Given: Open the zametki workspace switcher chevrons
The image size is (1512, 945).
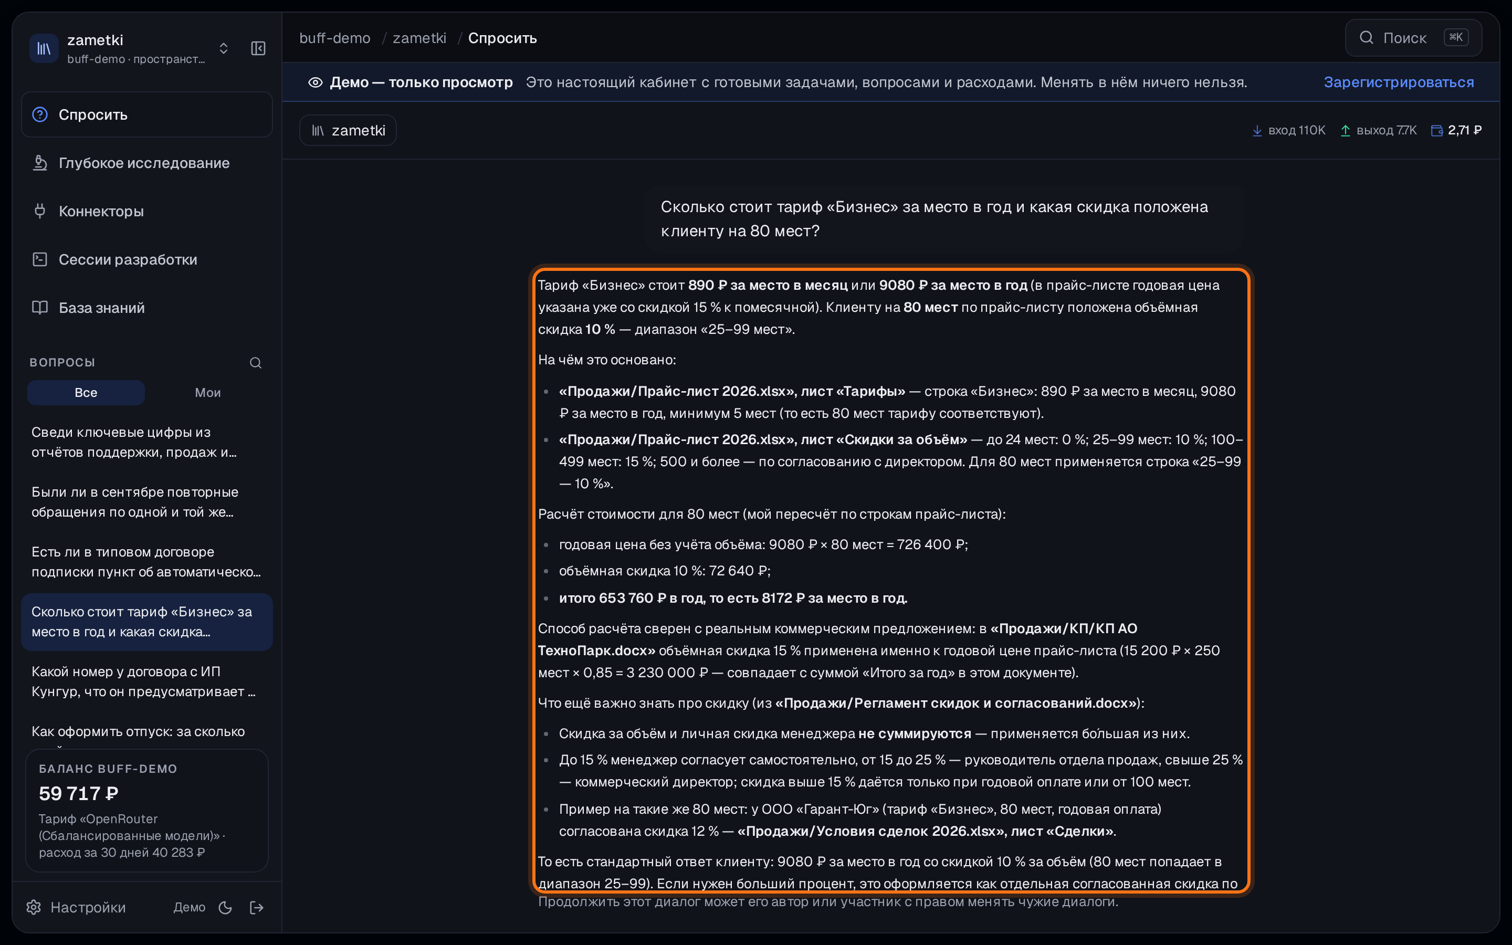Looking at the screenshot, I should tap(224, 48).
